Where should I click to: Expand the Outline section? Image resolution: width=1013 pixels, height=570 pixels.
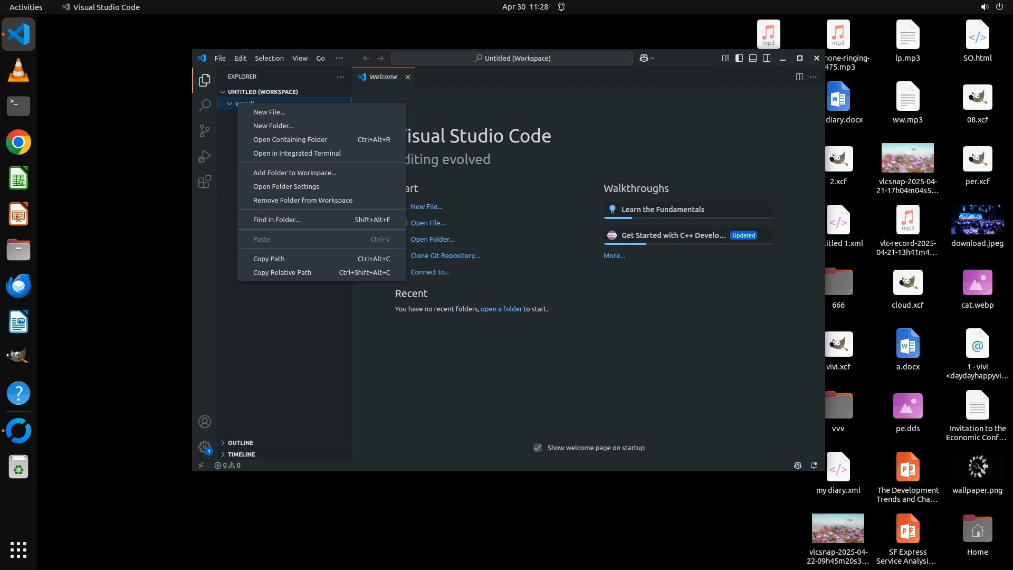[x=241, y=443]
